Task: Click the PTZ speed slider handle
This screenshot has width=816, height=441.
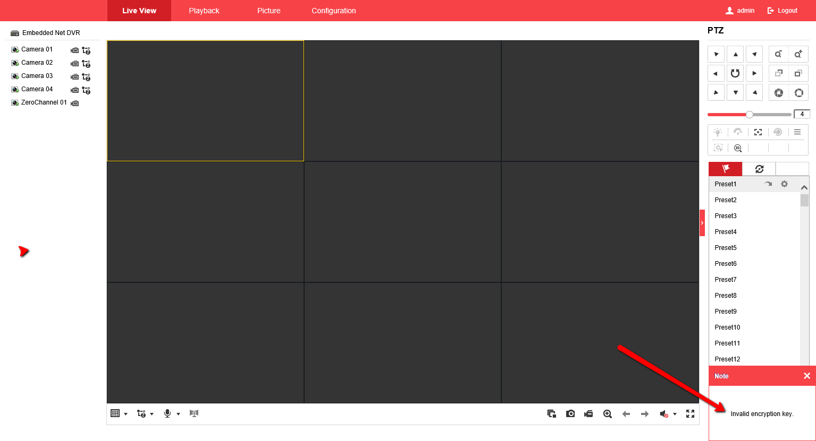Action: (x=750, y=114)
